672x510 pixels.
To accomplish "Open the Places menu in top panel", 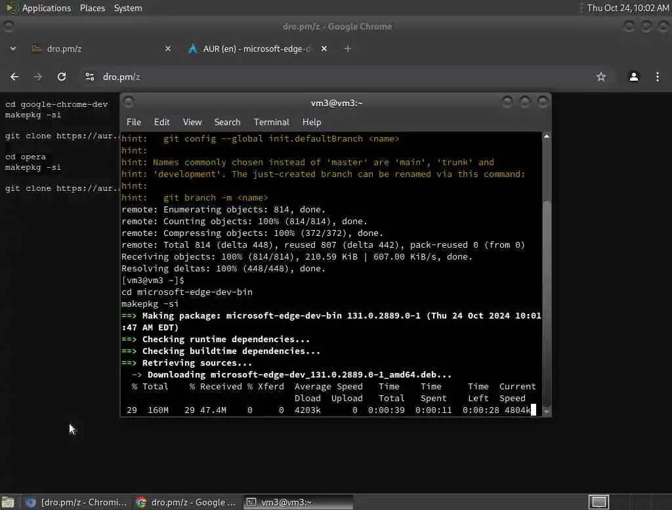I will 92,8.
